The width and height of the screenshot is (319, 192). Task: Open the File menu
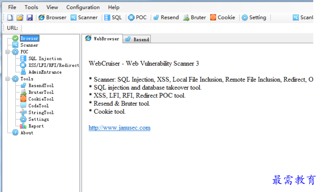tap(12, 7)
